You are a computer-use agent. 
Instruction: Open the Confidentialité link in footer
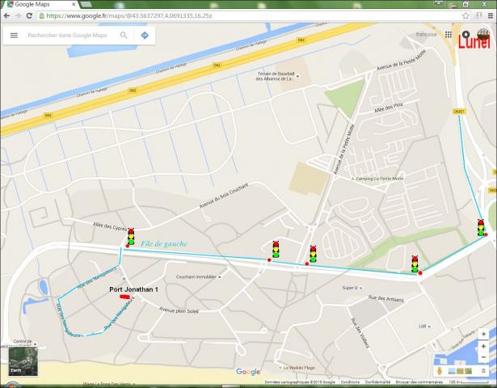[377, 382]
